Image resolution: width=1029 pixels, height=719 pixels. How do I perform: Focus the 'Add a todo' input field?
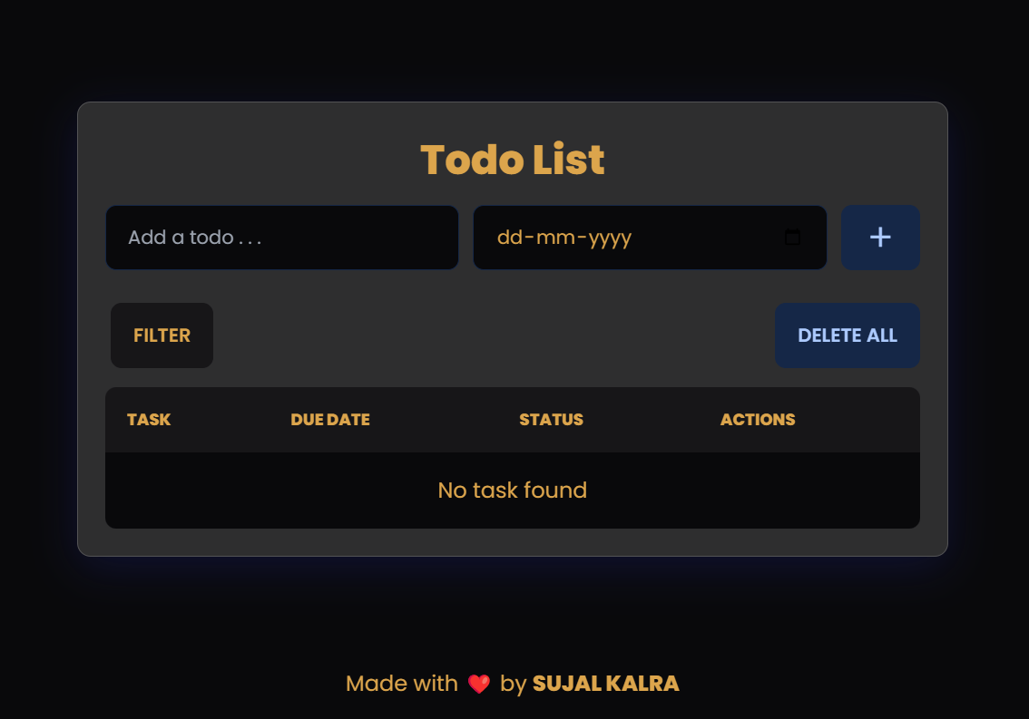tap(281, 238)
